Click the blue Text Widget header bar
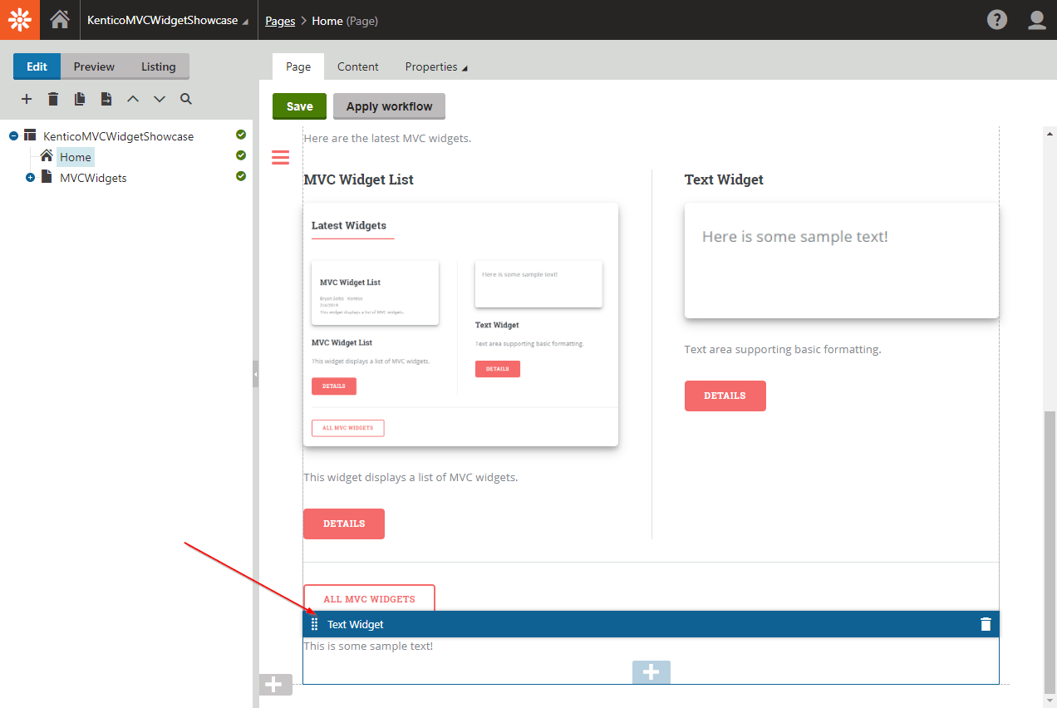Viewport: 1057px width, 708px height. coord(651,624)
